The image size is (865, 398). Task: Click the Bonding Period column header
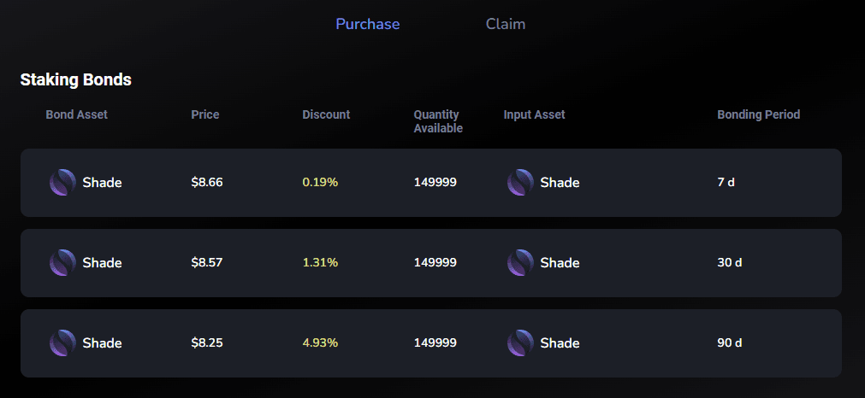click(x=759, y=114)
